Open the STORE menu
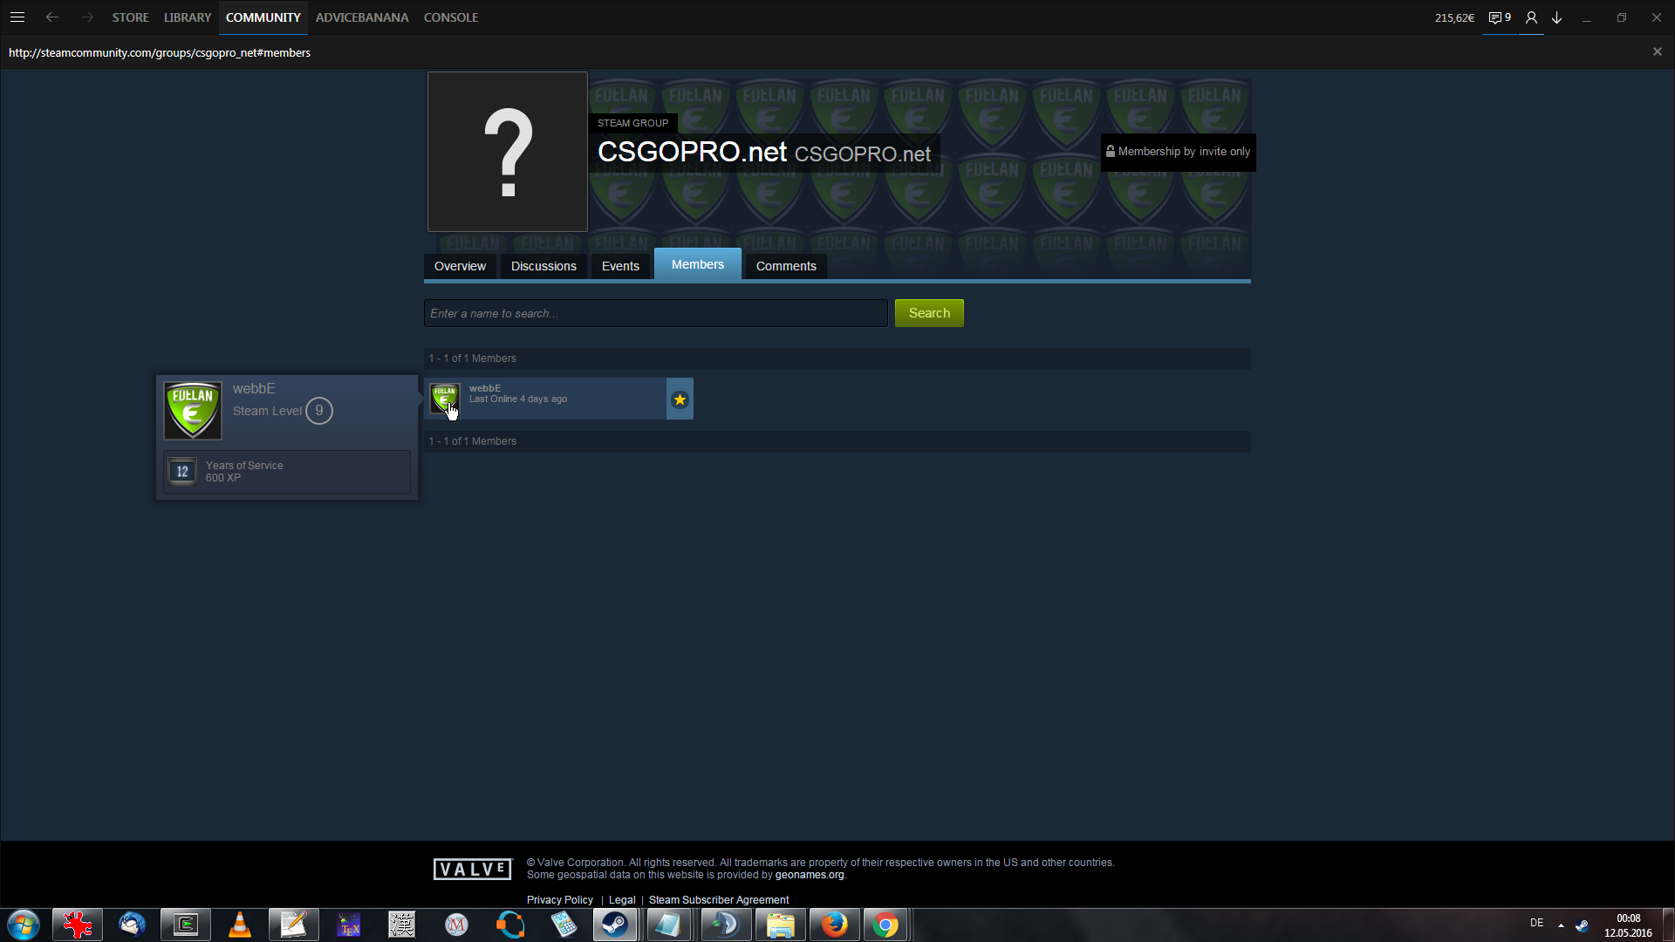Image resolution: width=1675 pixels, height=942 pixels. click(x=130, y=17)
